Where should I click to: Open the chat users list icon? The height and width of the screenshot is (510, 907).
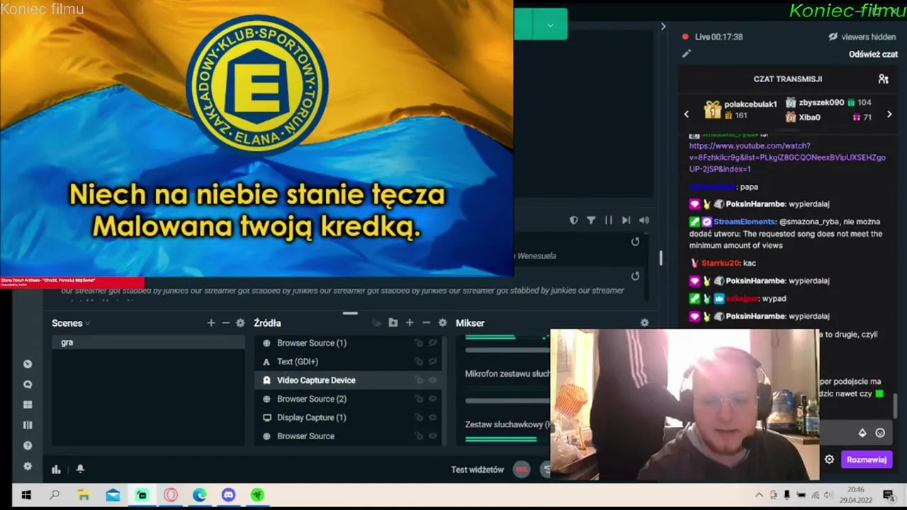[883, 79]
